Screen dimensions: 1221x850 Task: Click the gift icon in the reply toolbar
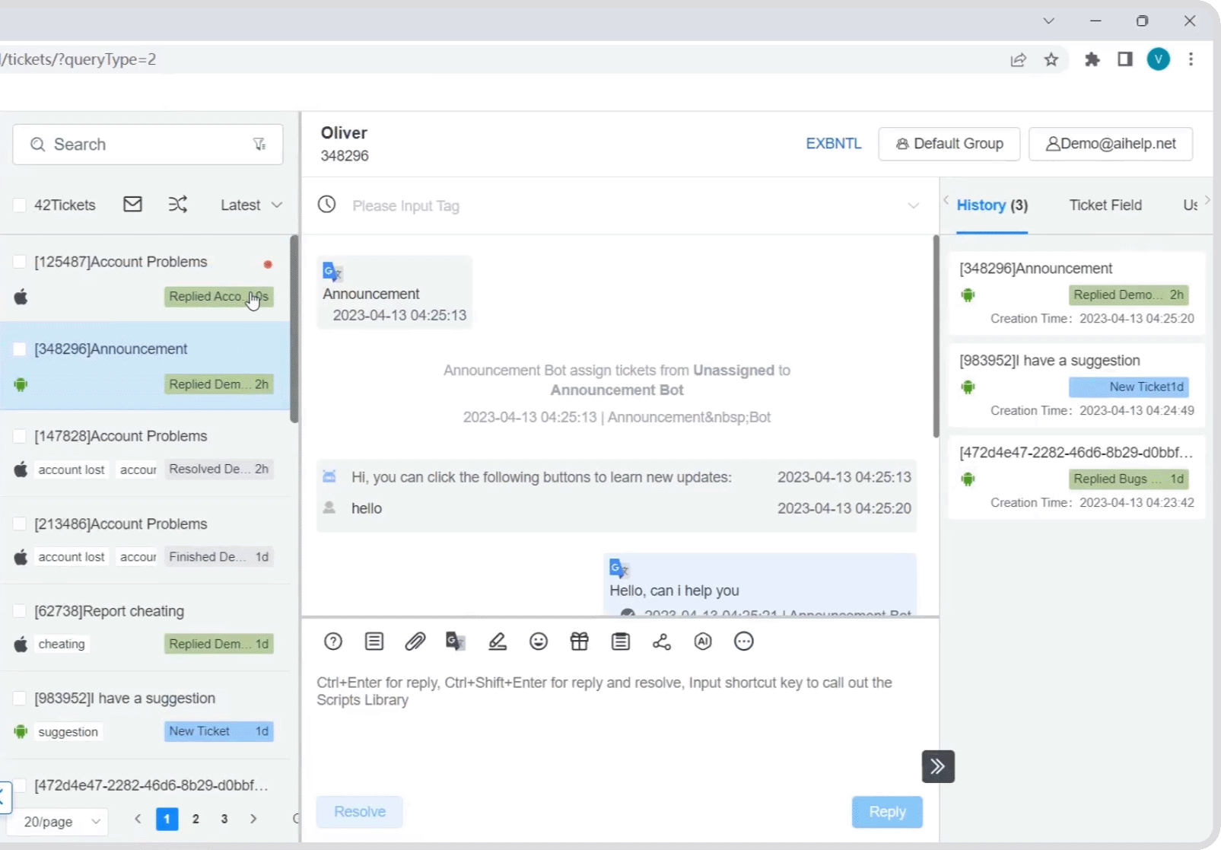coord(579,641)
